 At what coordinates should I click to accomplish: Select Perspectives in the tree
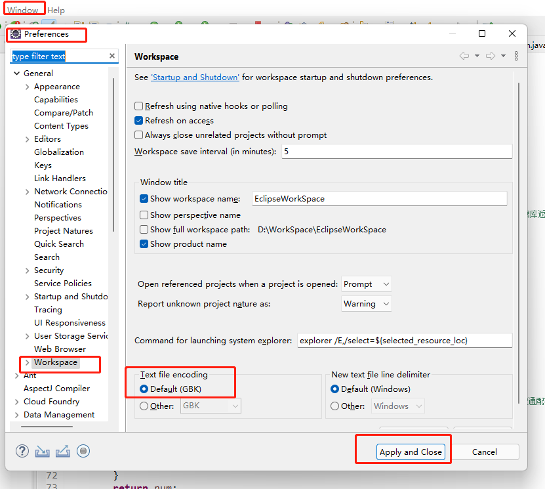(58, 218)
